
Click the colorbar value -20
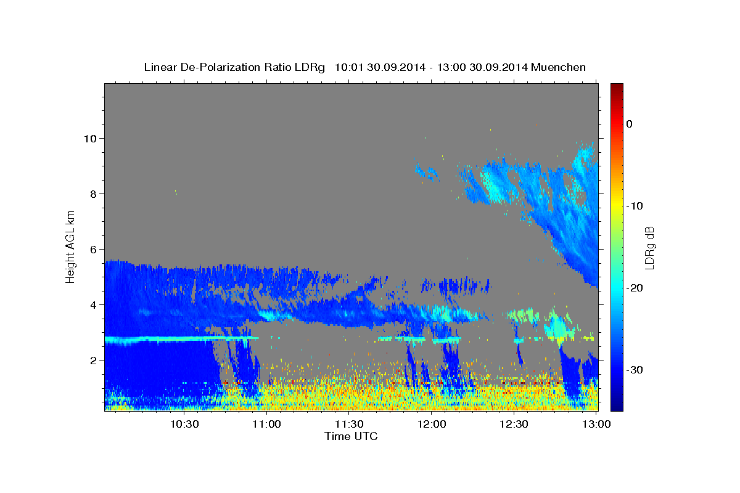click(x=635, y=288)
